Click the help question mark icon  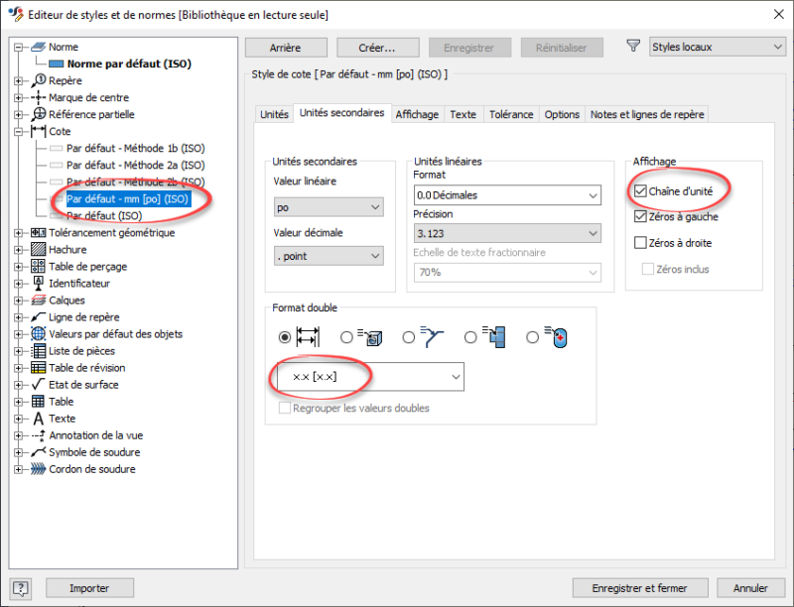click(x=22, y=588)
